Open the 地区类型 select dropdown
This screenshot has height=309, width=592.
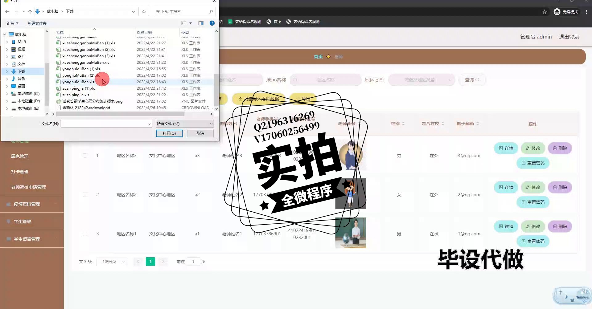[422, 80]
